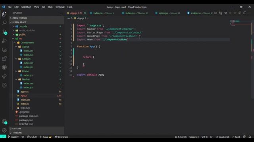
Task: Open the Edit menu
Action: (x=16, y=7)
